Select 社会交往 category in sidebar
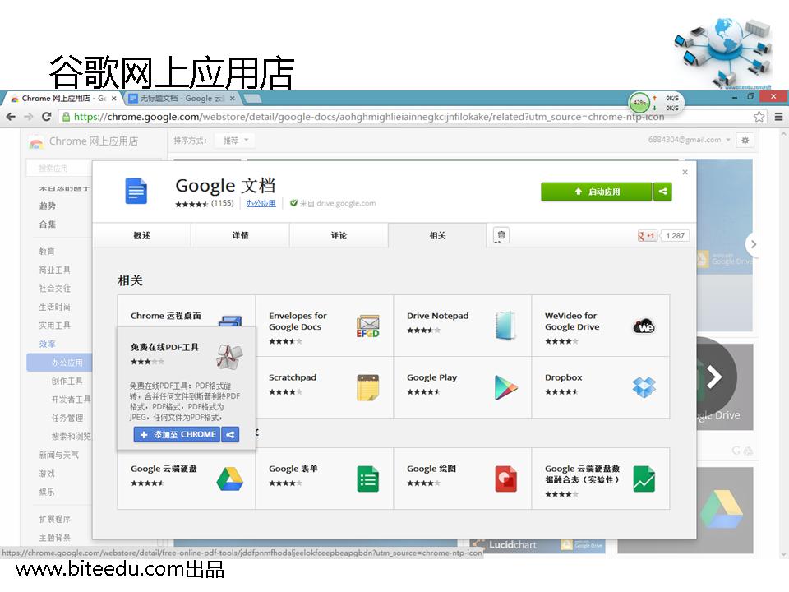789x592 pixels. 55,289
